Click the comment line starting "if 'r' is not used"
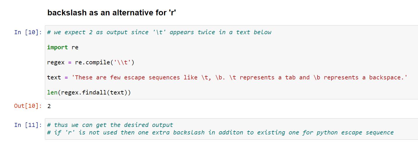418x142 pixels. click(x=220, y=132)
